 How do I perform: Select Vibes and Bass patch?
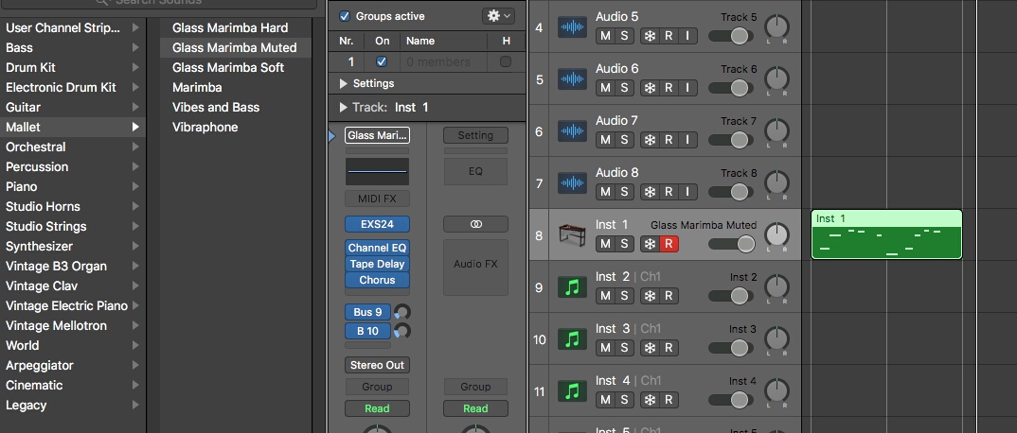(x=215, y=107)
